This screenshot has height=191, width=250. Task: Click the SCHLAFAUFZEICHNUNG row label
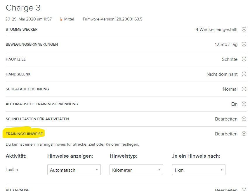coord(27,89)
